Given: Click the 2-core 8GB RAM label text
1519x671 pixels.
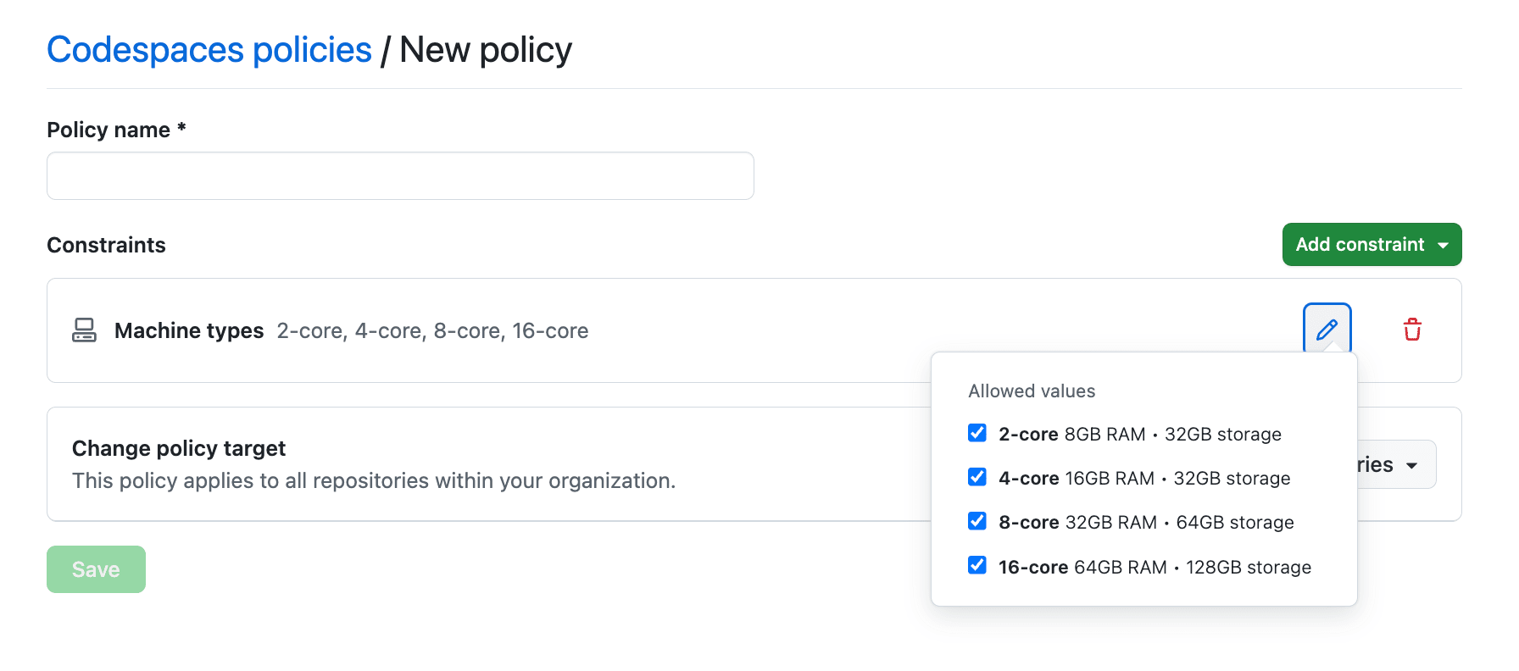Looking at the screenshot, I should point(1140,434).
